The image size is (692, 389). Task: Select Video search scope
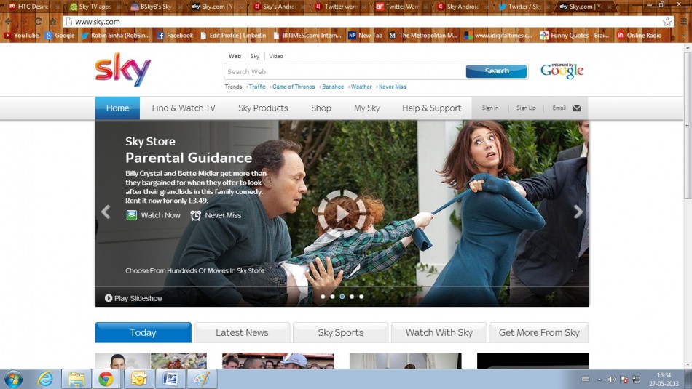(x=276, y=56)
